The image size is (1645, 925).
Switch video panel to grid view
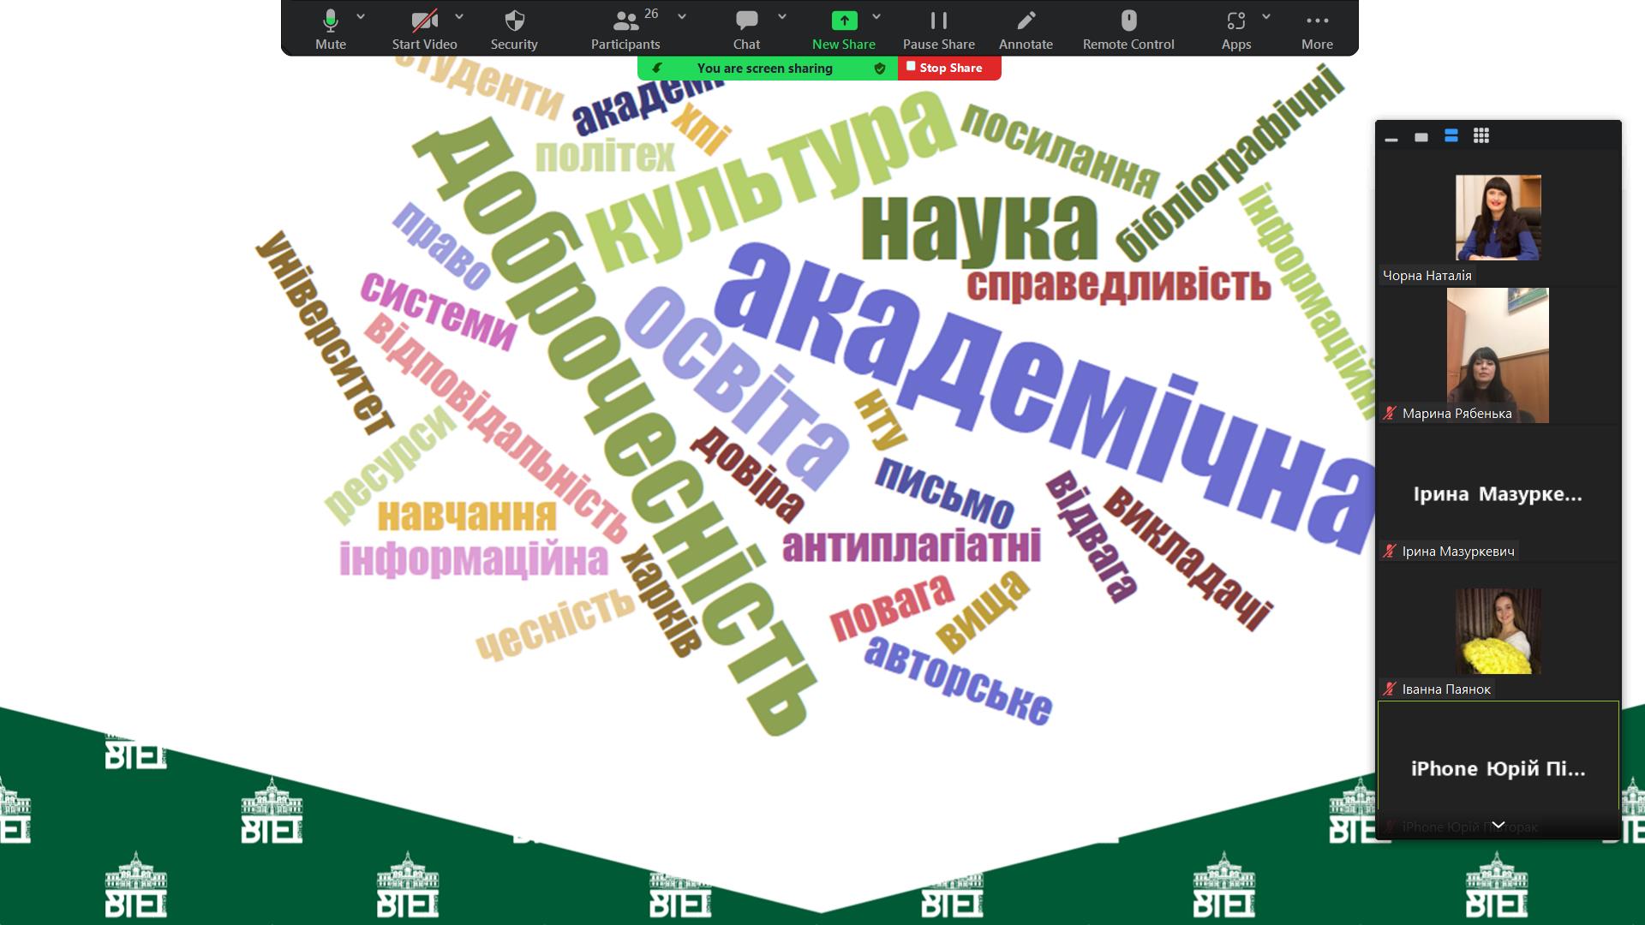click(1481, 136)
